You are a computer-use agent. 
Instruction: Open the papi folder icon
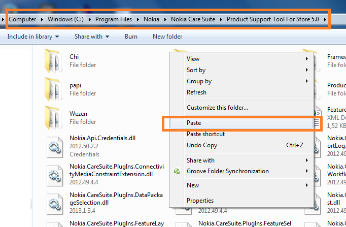coord(54,89)
